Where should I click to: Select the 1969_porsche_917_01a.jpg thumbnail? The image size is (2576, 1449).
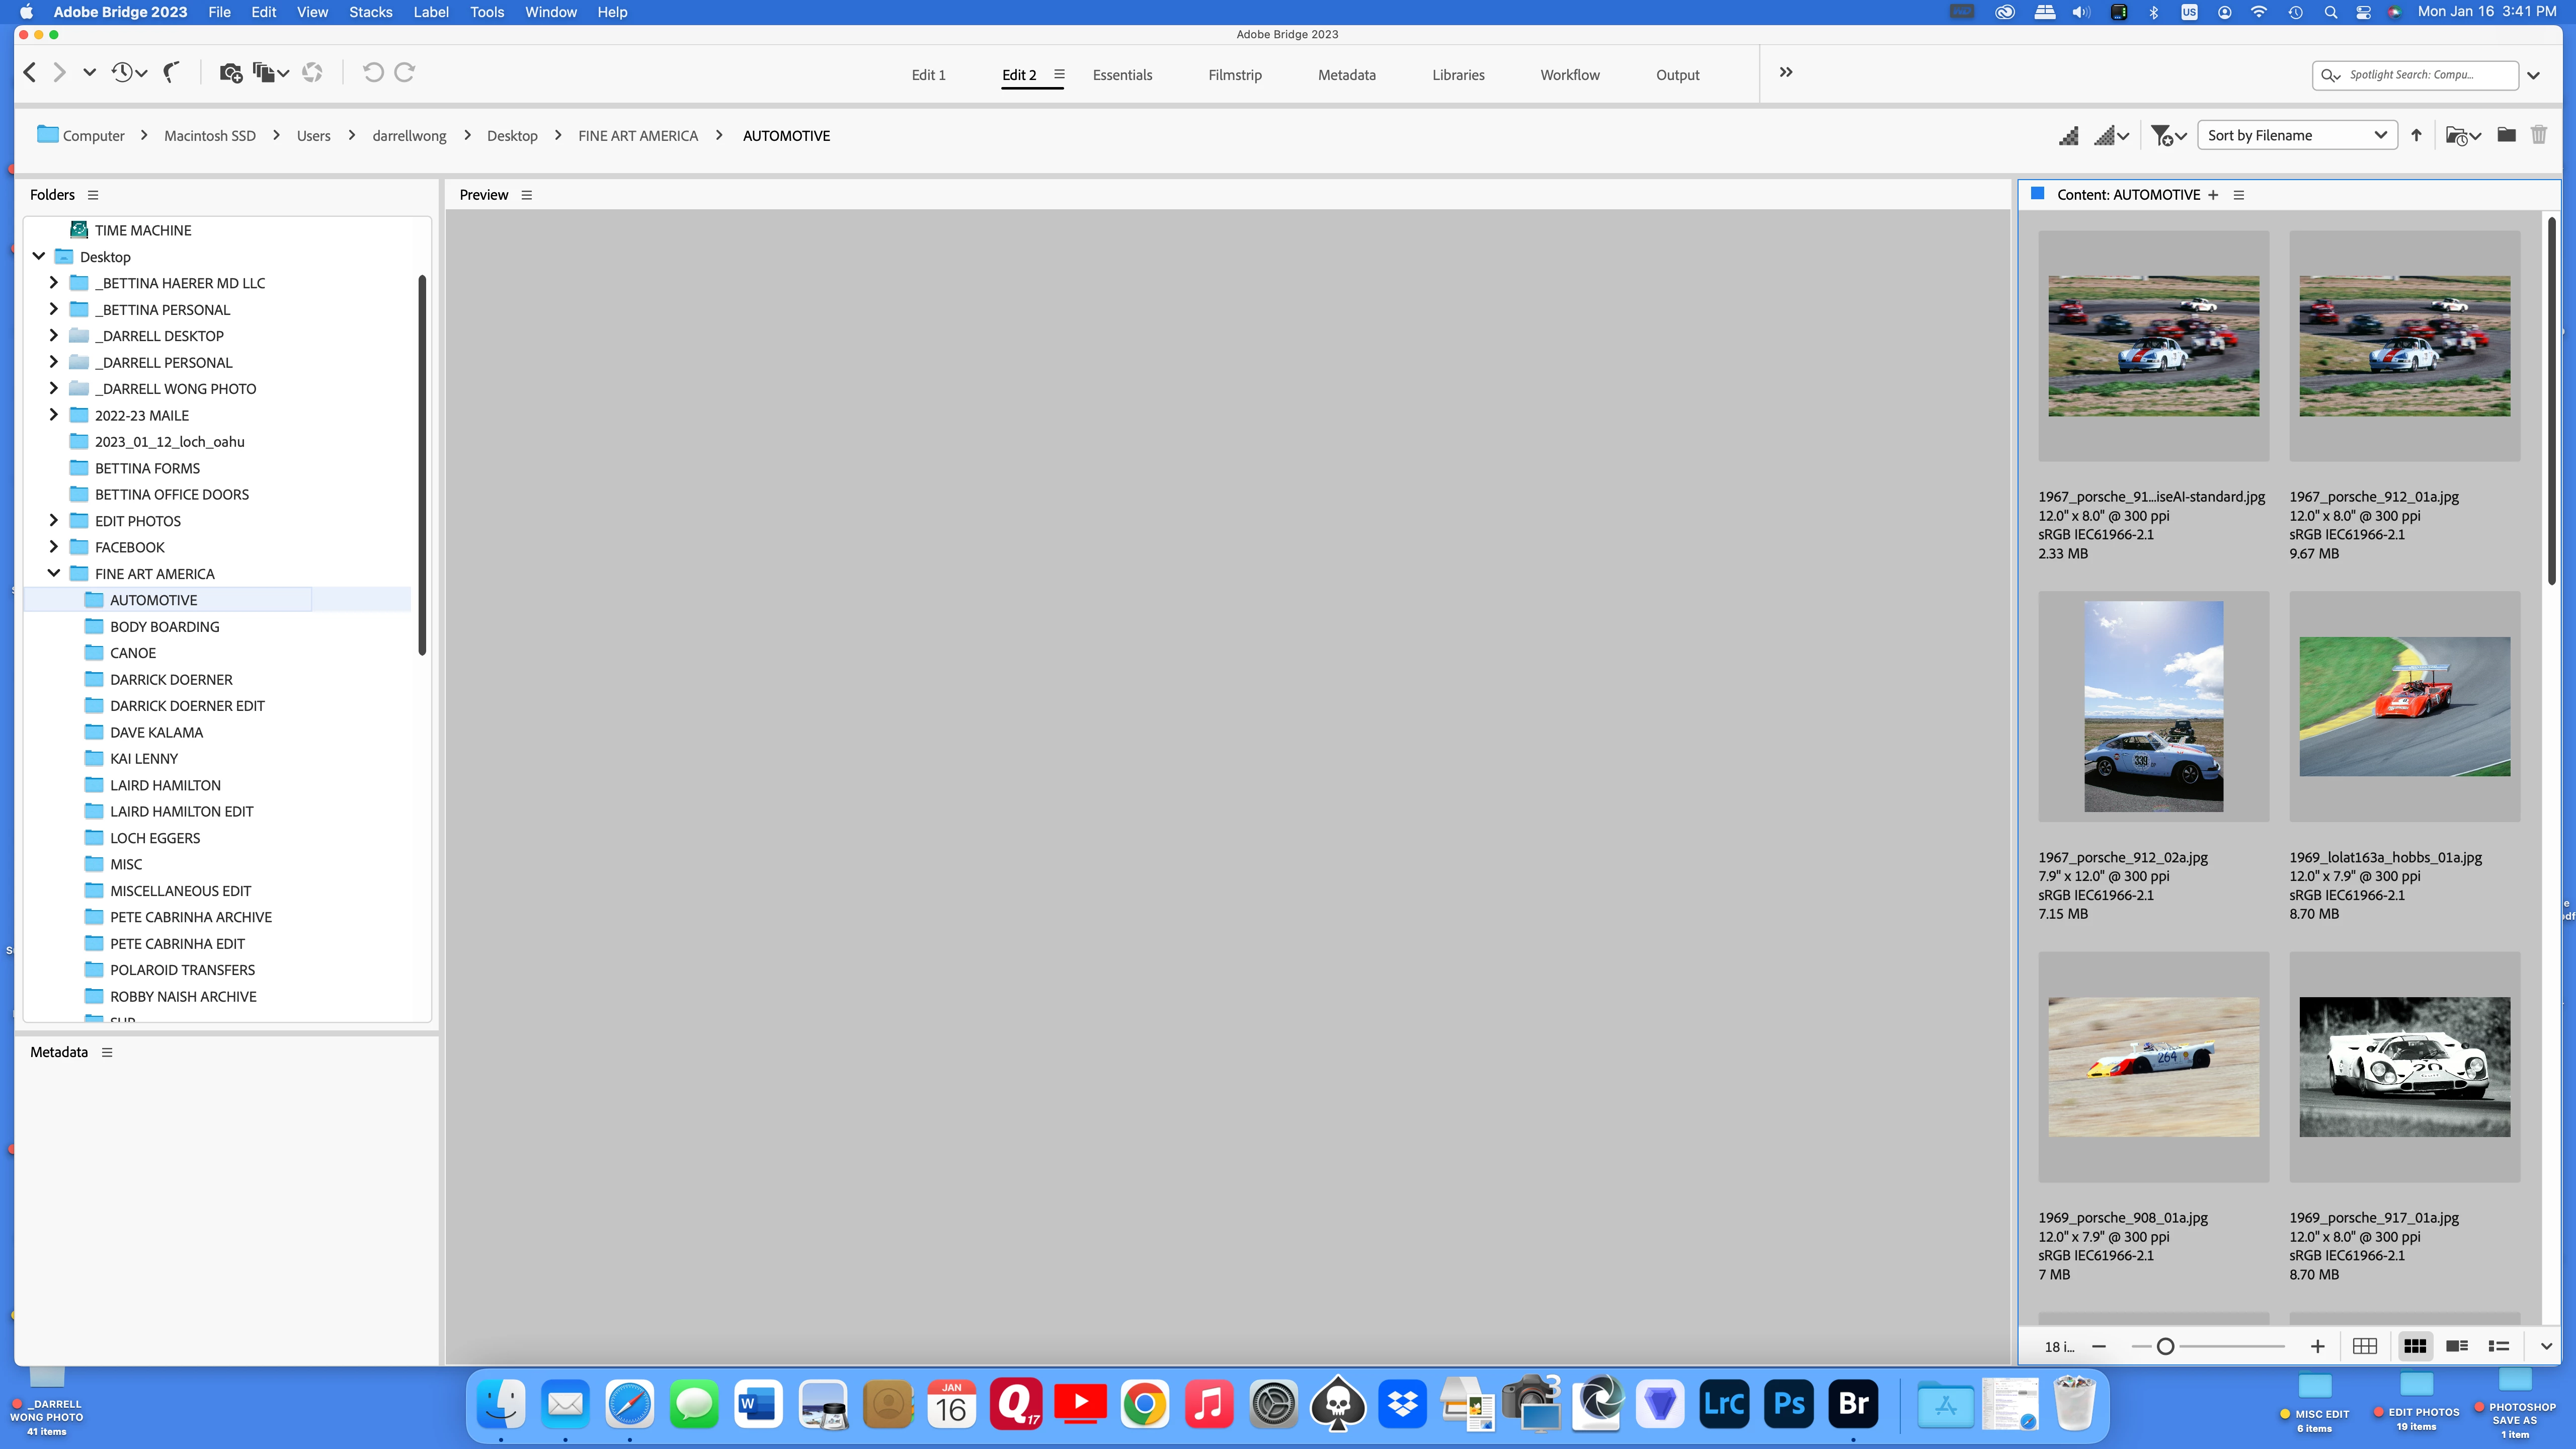[2404, 1066]
